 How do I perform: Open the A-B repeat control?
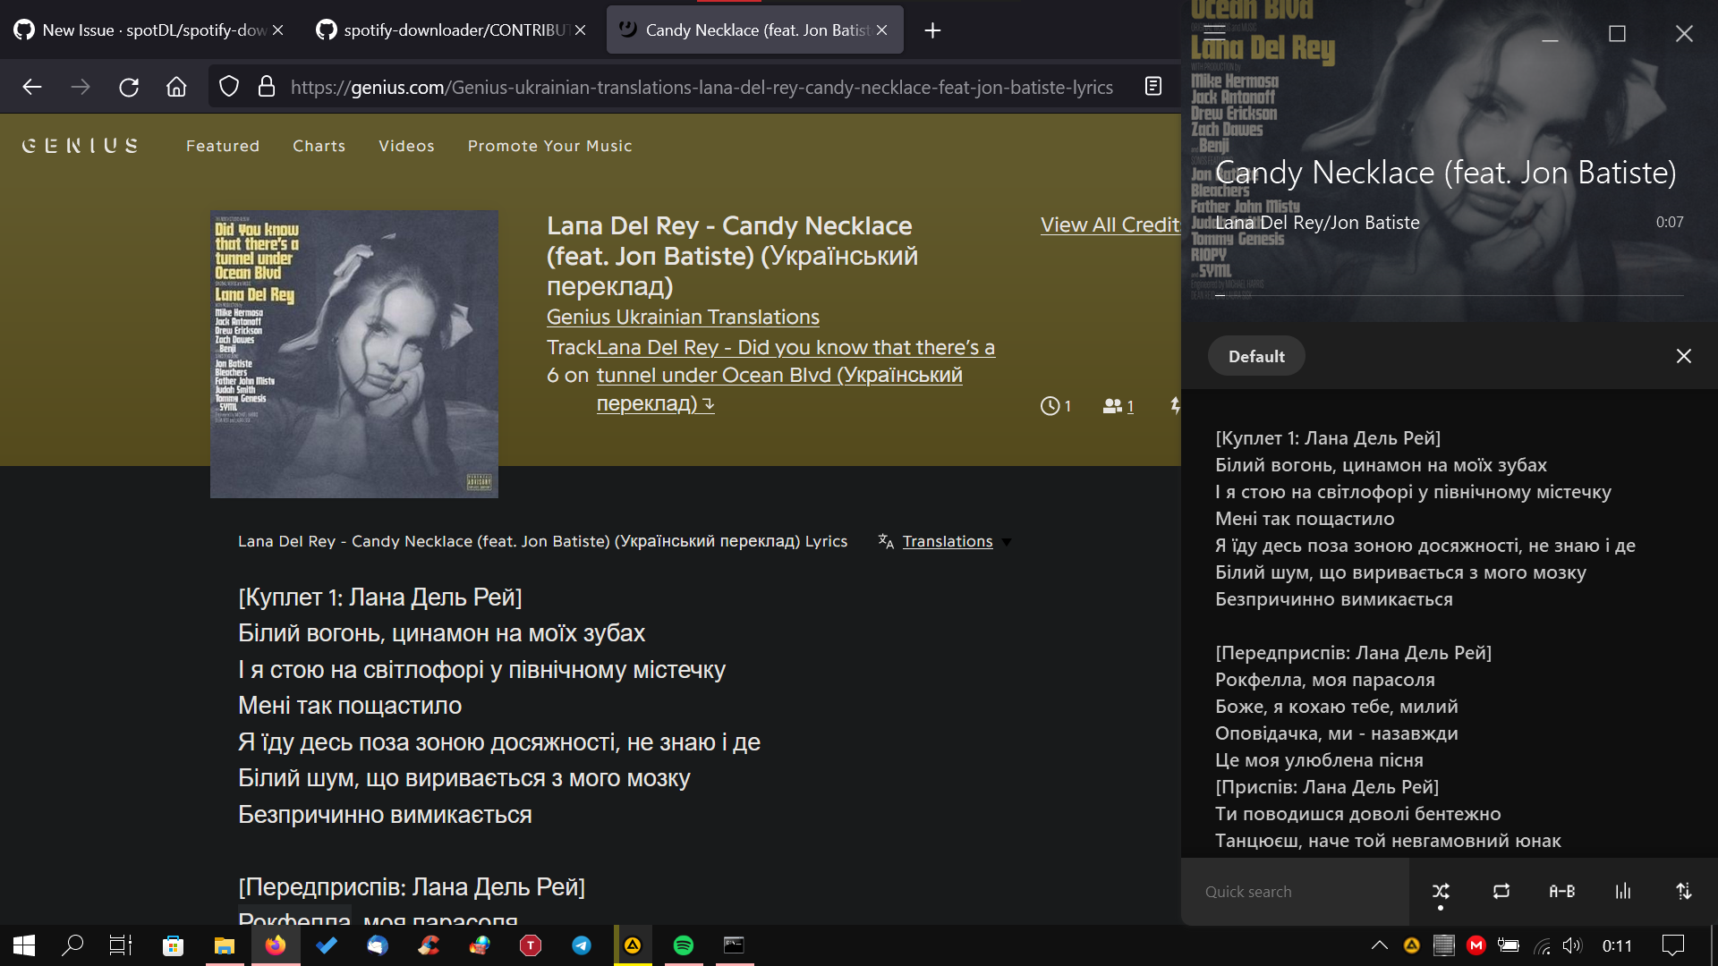click(x=1562, y=891)
